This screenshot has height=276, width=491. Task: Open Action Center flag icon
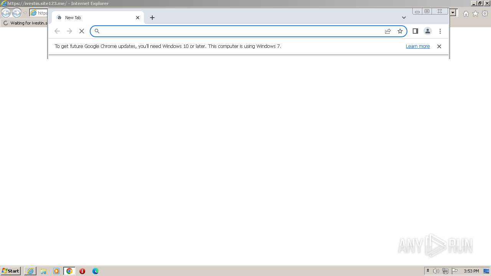(455, 271)
